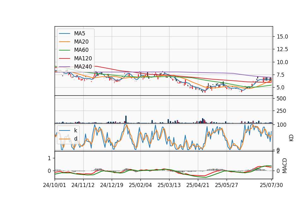The image size is (303, 218).
Task: Click the 250 volume axis label
Action: pos(281,111)
